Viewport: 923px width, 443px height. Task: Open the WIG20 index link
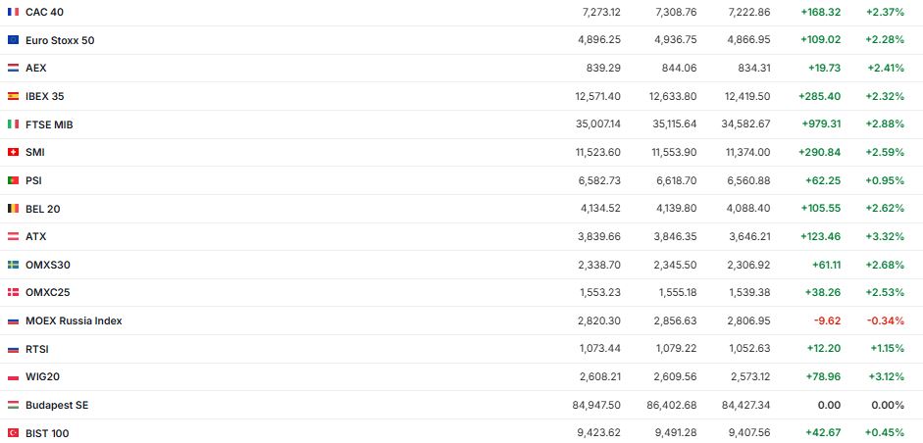point(43,376)
